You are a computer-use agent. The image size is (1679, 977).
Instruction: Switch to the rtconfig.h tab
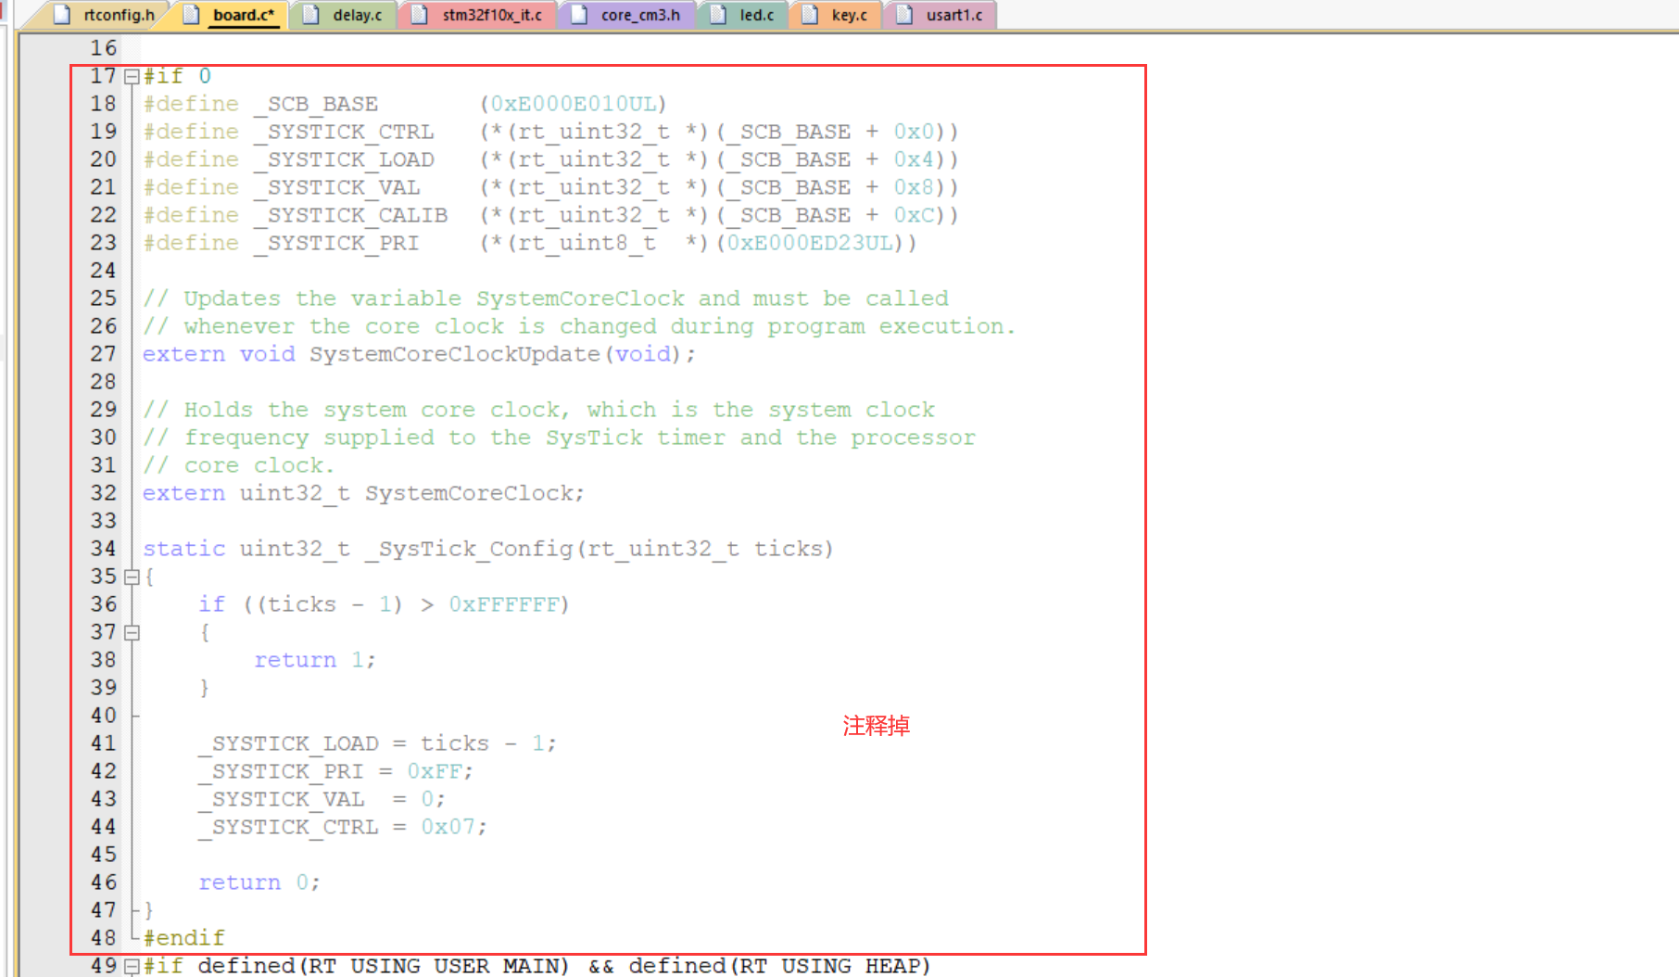105,15
